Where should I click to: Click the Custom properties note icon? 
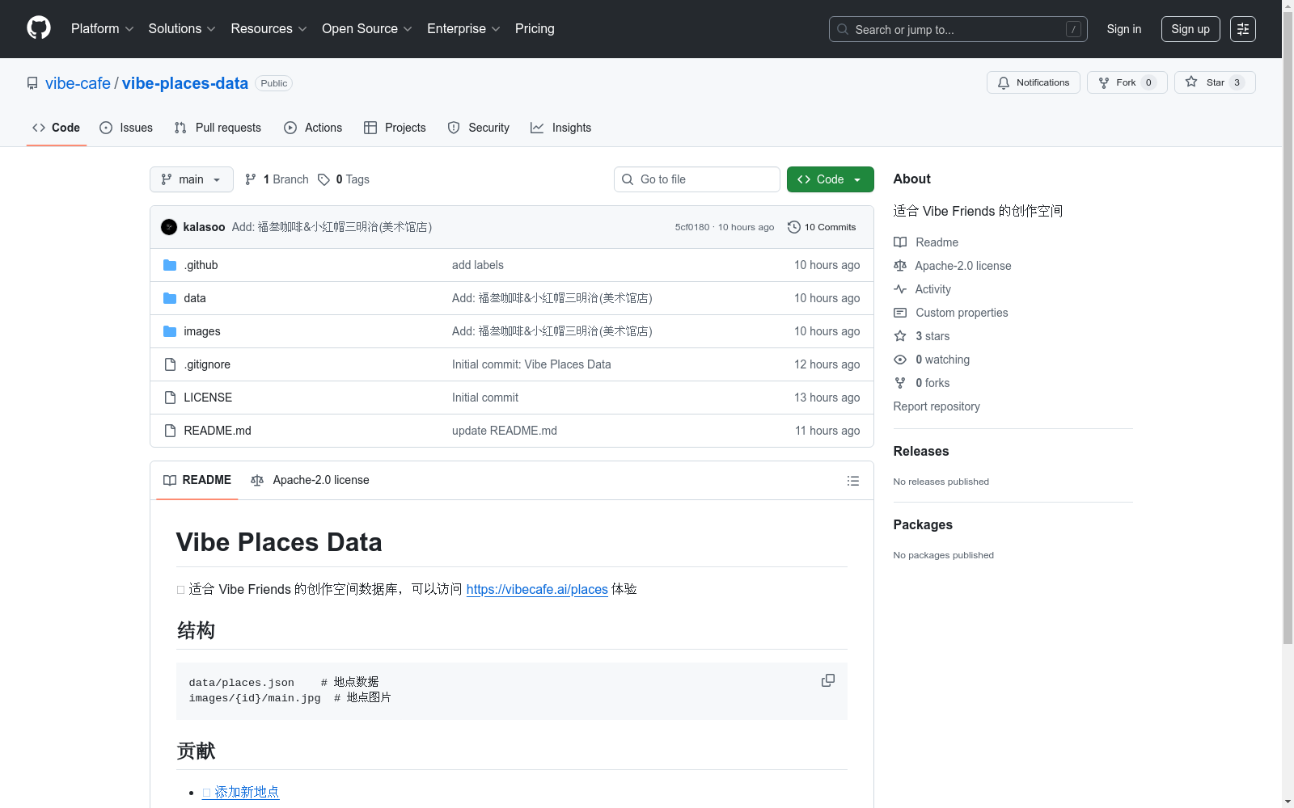900,313
